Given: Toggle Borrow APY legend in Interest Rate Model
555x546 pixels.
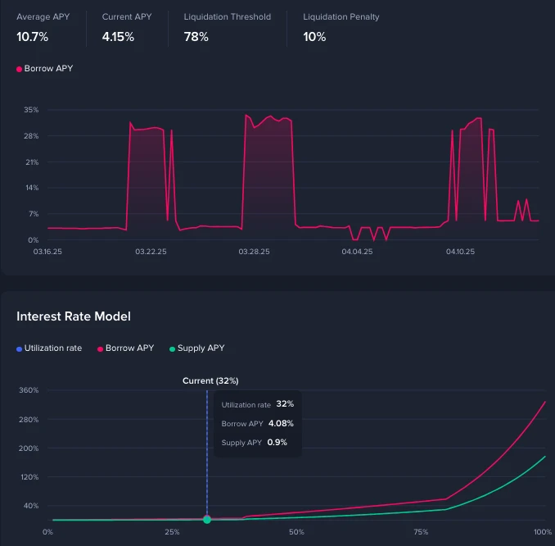Looking at the screenshot, I should (126, 348).
